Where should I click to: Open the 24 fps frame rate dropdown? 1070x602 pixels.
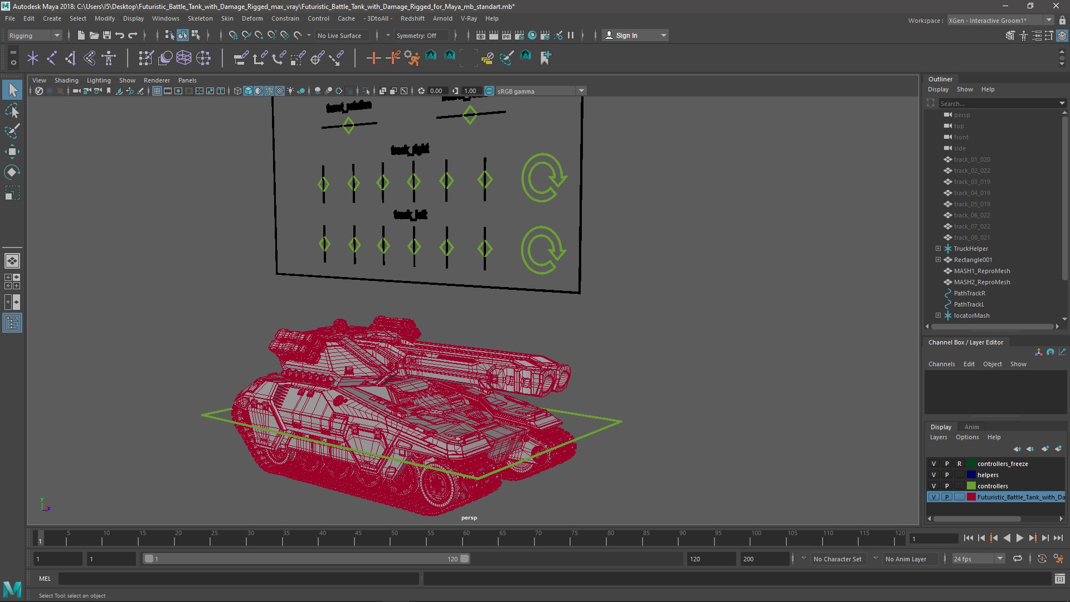coord(977,559)
